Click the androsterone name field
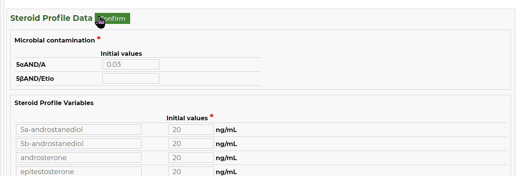This screenshot has width=516, height=176. pyautogui.click(x=79, y=158)
